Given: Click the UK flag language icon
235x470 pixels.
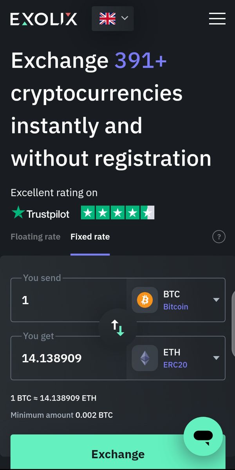Looking at the screenshot, I should [x=107, y=18].
